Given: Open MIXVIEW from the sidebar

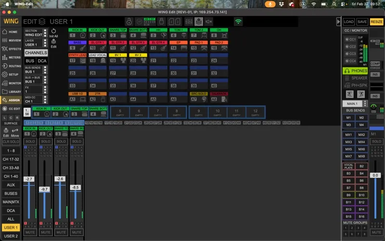Looking at the screenshot, I should [x=11, y=40].
